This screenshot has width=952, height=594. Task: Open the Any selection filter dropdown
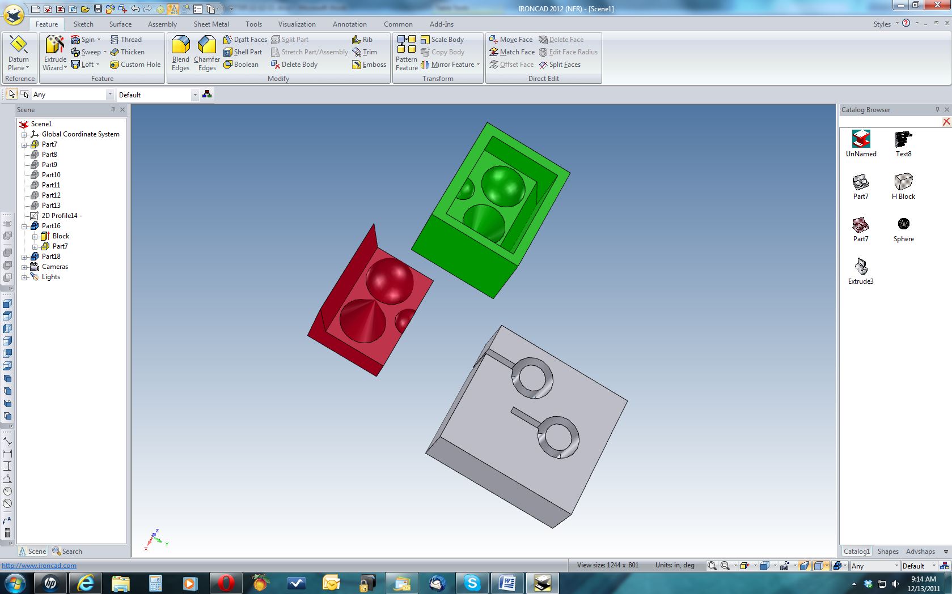point(109,95)
